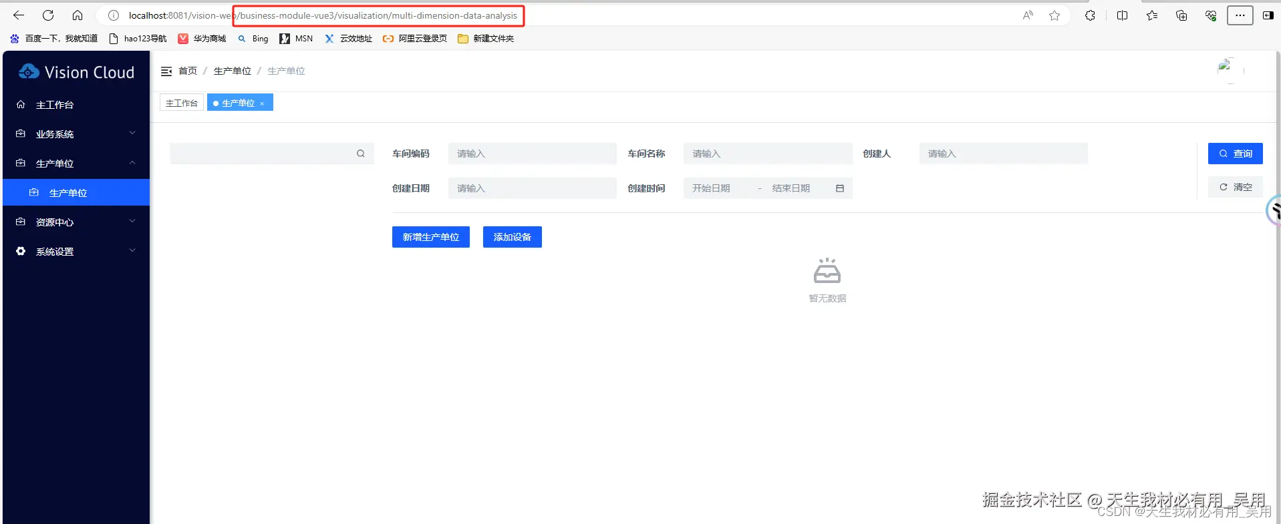This screenshot has height=524, width=1281.
Task: Open read aloud icon in address bar
Action: tap(1028, 15)
